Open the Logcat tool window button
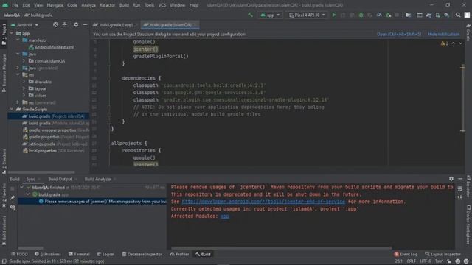The width and height of the screenshot is (472, 265). [x=105, y=254]
